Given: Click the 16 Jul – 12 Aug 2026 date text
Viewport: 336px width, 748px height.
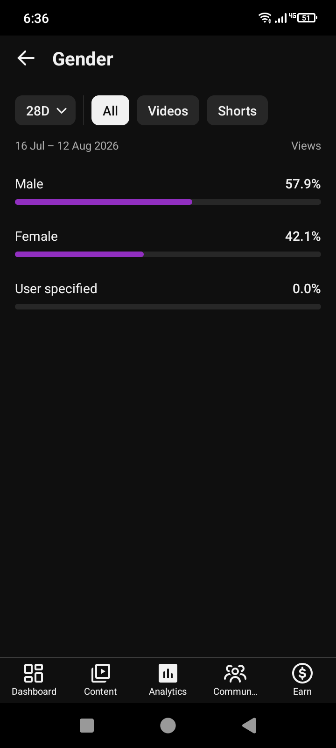Looking at the screenshot, I should [67, 146].
